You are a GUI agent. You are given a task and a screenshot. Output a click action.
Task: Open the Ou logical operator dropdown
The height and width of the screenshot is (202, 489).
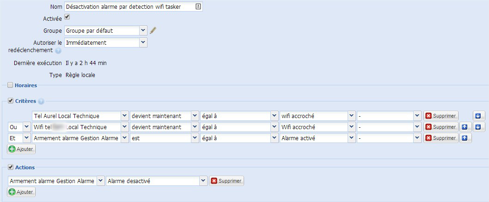(x=19, y=127)
